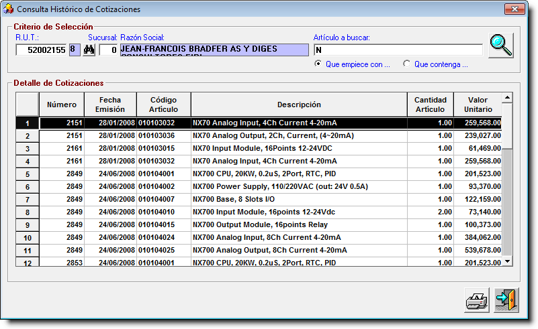Click unit value 61,469.00

point(485,148)
